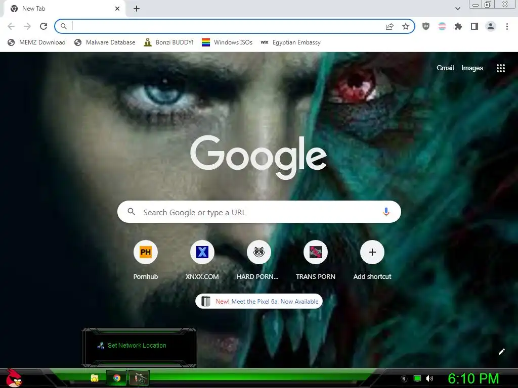
Task: Go back using the back arrow
Action: [x=11, y=26]
